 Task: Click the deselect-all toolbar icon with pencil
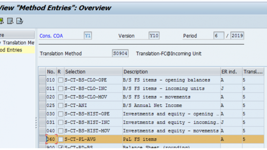pos(20,21)
